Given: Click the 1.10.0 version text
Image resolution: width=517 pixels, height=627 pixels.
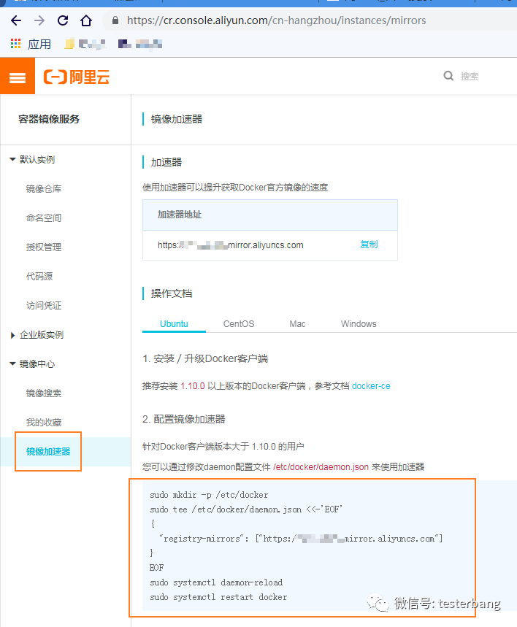Looking at the screenshot, I should [x=193, y=386].
